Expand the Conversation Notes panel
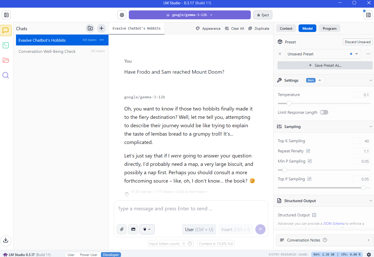The height and width of the screenshot is (257, 374). pyautogui.click(x=324, y=240)
